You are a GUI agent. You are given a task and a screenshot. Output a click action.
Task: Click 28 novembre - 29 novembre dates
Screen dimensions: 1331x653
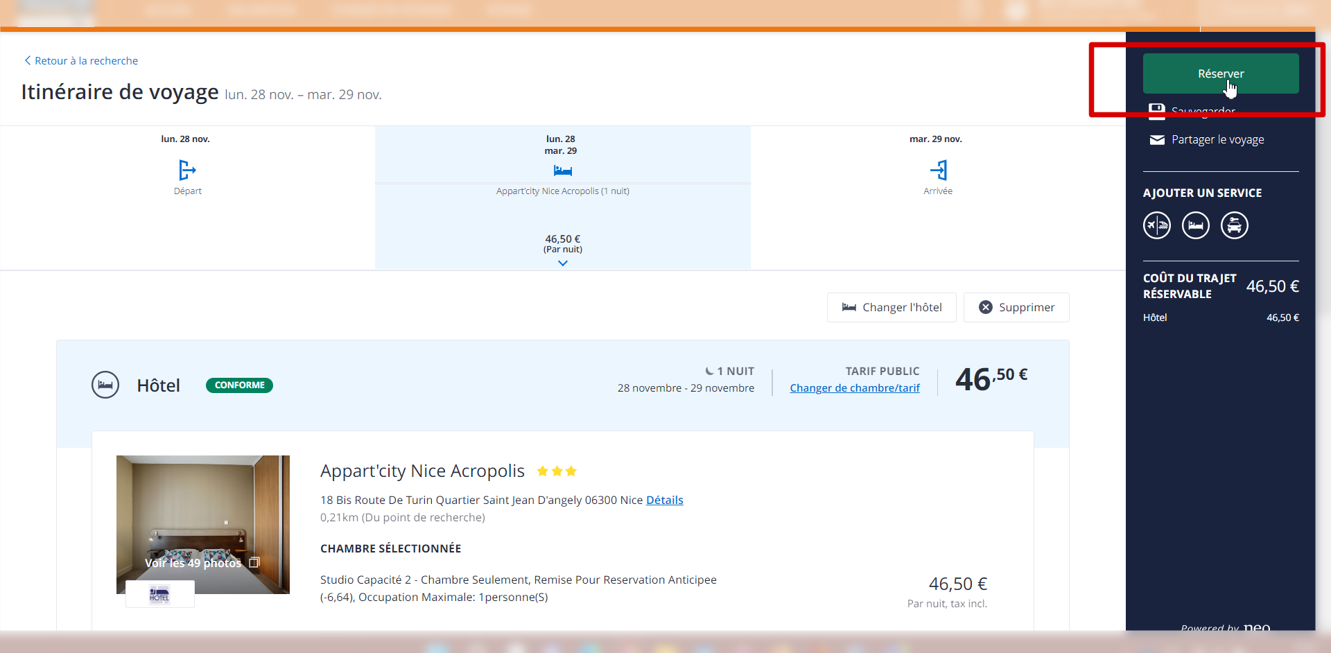tap(686, 388)
